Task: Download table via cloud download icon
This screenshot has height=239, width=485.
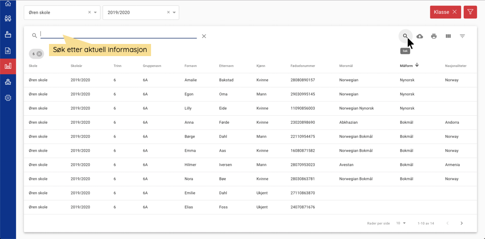Action: [x=420, y=36]
